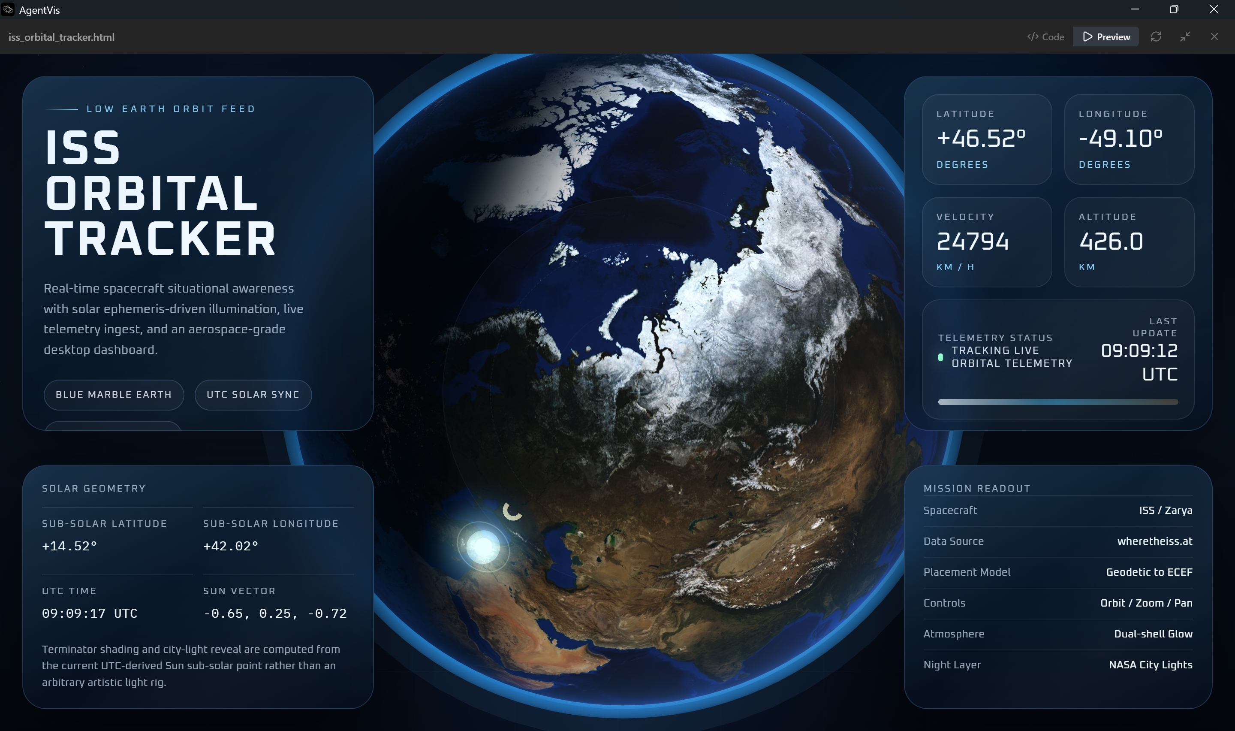Click the sun vector value -0.65, 0.25, -0.72
Image resolution: width=1235 pixels, height=731 pixels.
pyautogui.click(x=275, y=613)
